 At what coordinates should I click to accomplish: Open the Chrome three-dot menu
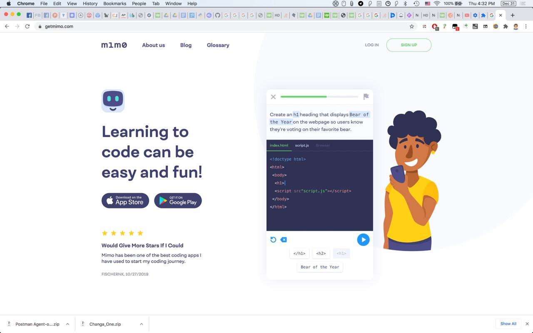coord(526,26)
